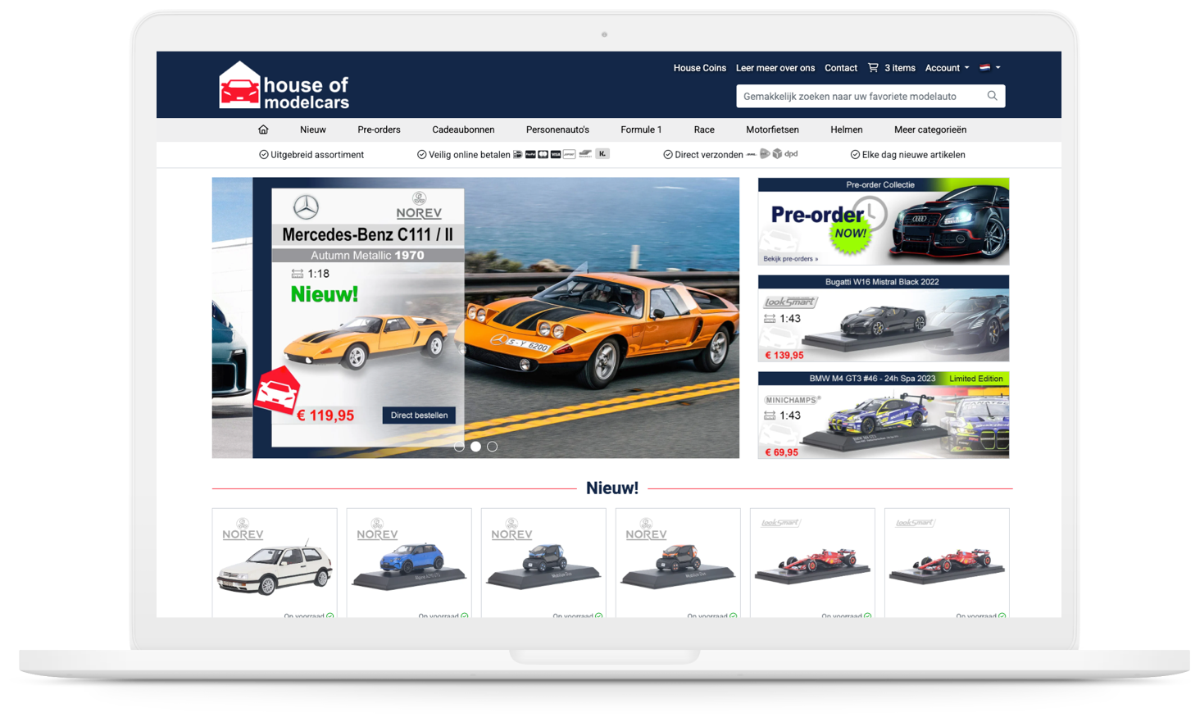Click the iDEAL payment icon
This screenshot has width=1200, height=722.
click(516, 153)
